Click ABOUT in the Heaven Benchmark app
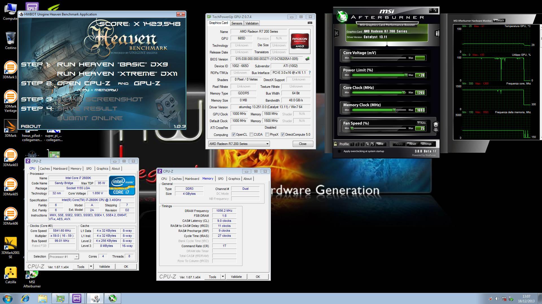542x304 pixels. (31, 126)
